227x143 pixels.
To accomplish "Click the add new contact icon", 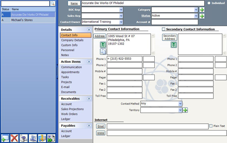I will 5,138.
